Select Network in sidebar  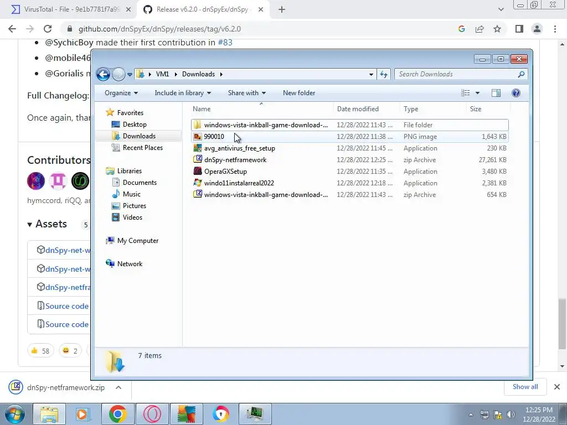(x=130, y=264)
